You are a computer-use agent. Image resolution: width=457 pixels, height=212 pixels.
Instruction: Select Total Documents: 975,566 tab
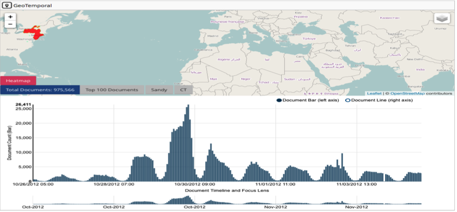click(40, 90)
